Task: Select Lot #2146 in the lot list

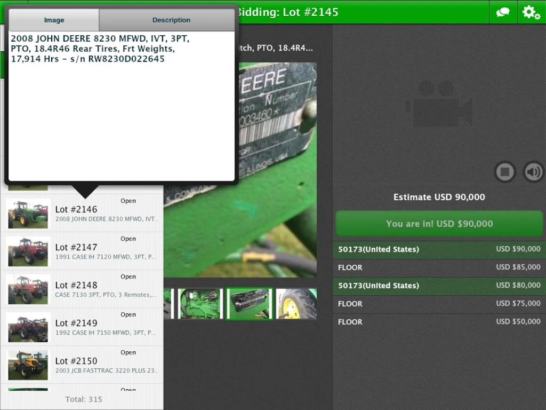Action: pos(82,214)
